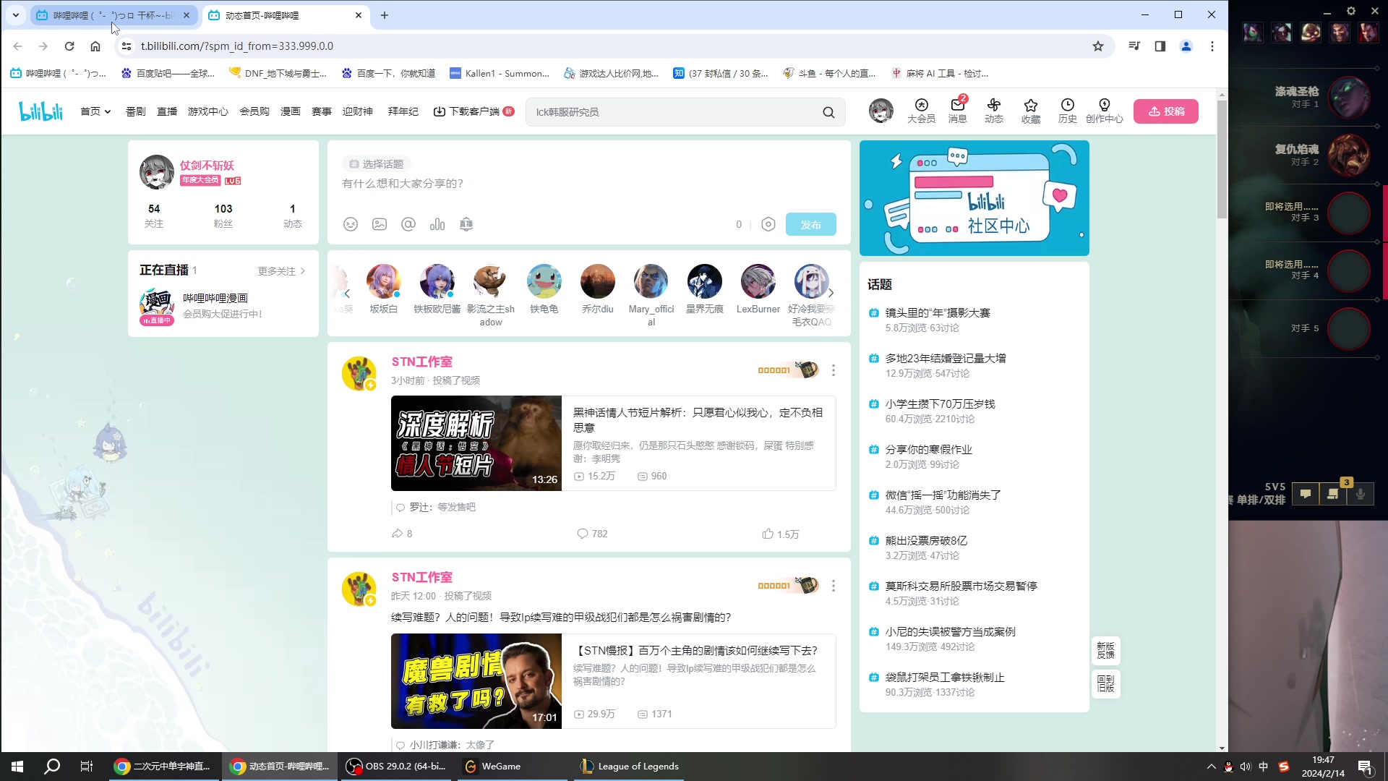Click the search magnifier icon
The image size is (1388, 781).
tap(828, 111)
